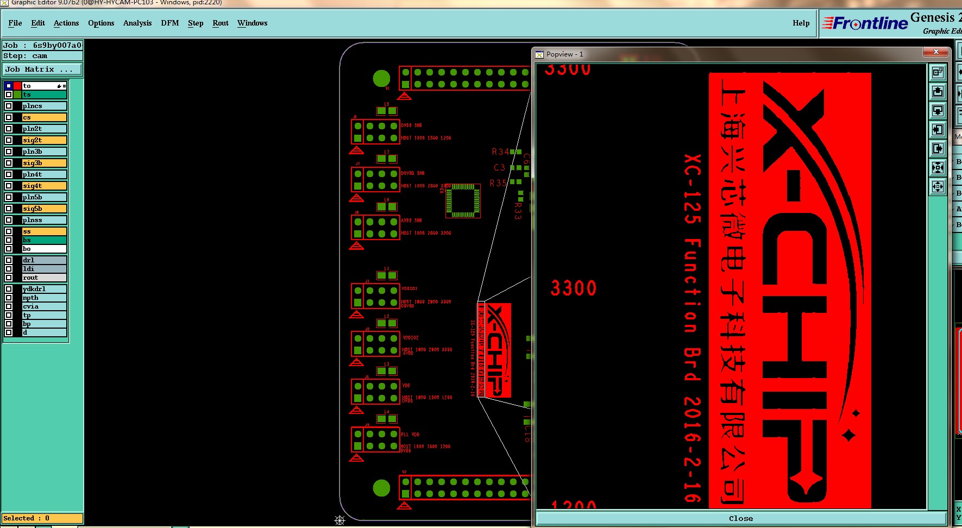
Task: Select layer name 'bp'
Action: point(44,324)
